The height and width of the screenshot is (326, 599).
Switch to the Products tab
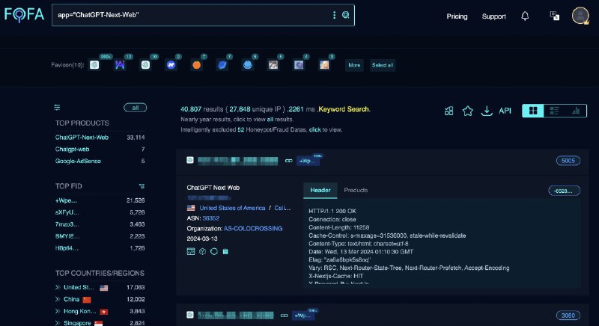pyautogui.click(x=356, y=191)
